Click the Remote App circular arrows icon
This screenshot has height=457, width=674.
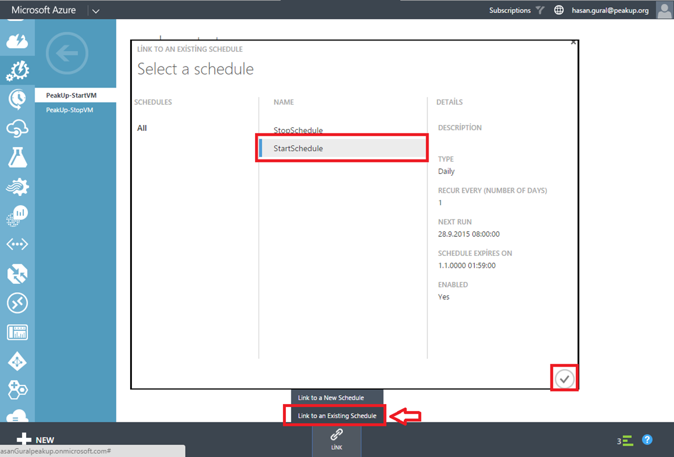(x=17, y=303)
